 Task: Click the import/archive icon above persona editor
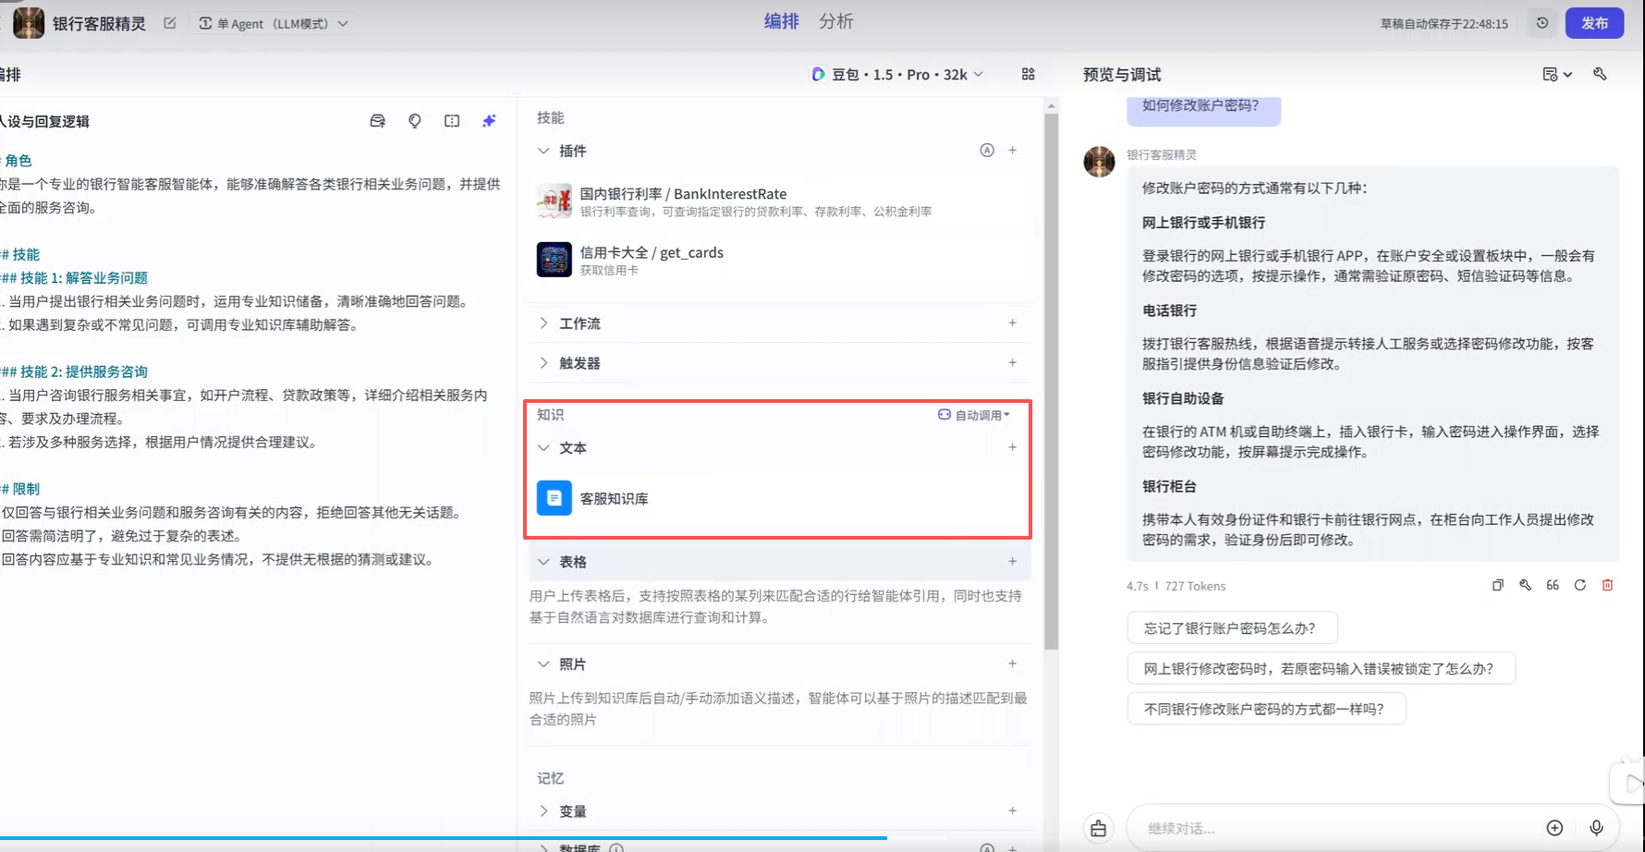point(377,120)
